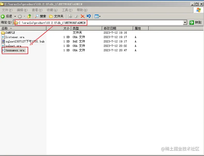Open the 文件(F) menu
The height and width of the screenshot is (156, 204).
click(7, 10)
